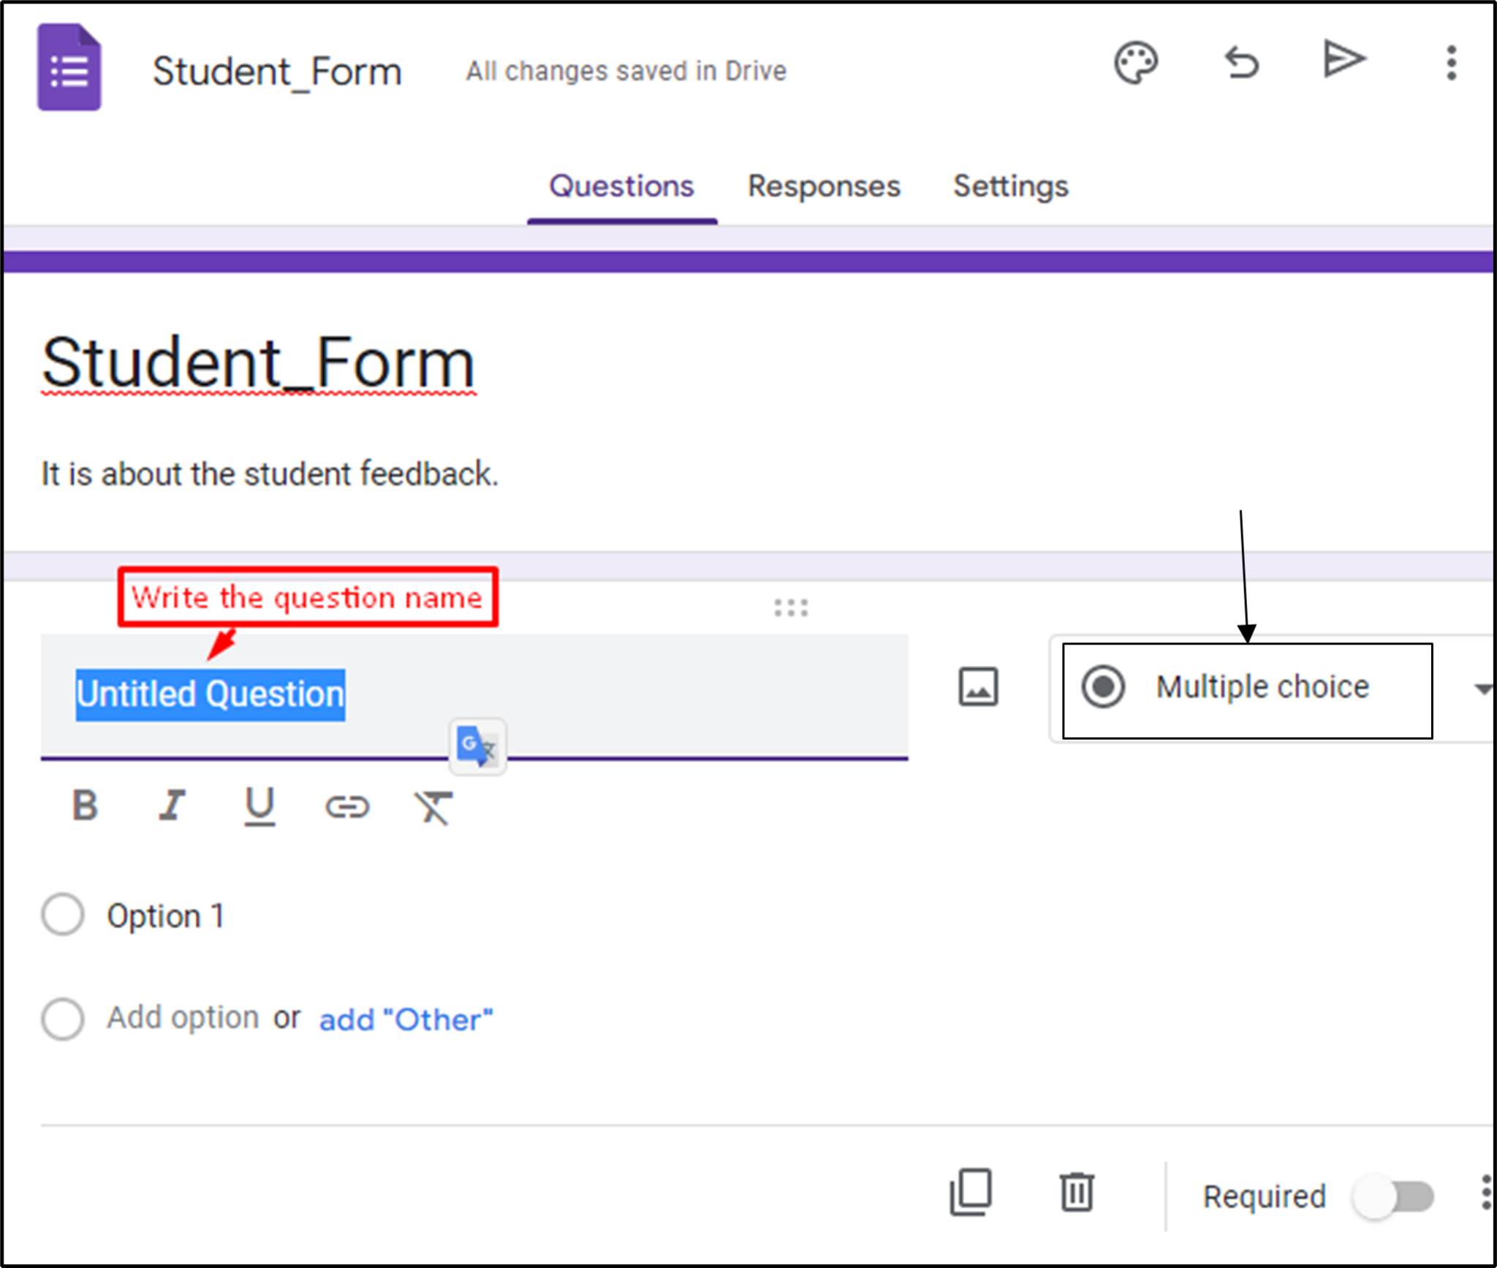Screen dimensions: 1497x1268
Task: Click the large Student_Form form title
Action: point(259,363)
